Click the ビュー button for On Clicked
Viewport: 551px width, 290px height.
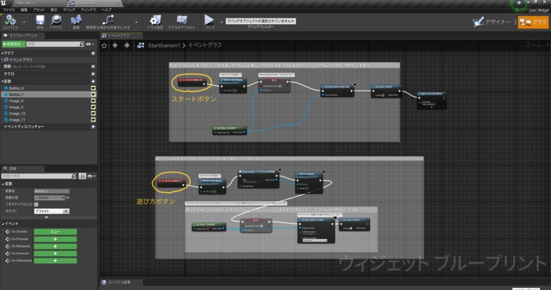55,232
